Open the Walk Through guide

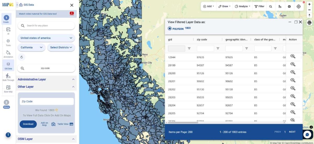pos(8,77)
